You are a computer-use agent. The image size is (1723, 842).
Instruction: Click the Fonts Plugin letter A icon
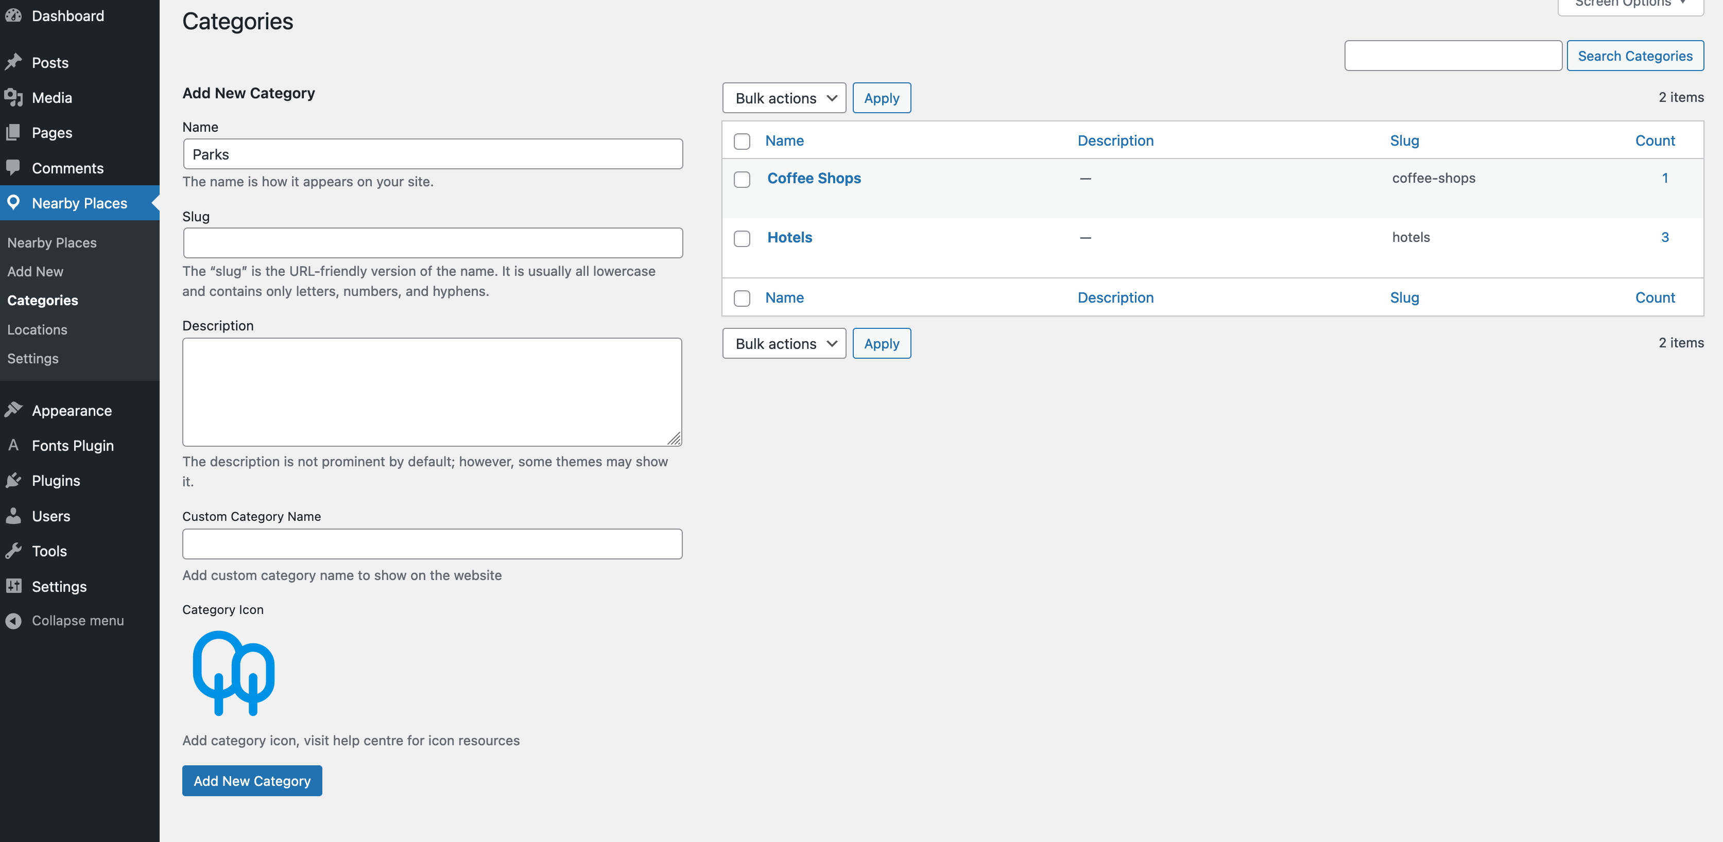[x=13, y=445]
